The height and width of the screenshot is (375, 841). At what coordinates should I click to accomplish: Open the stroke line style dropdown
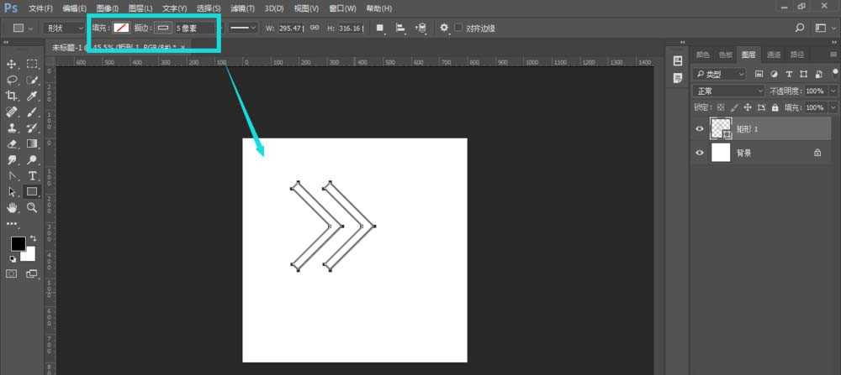point(244,28)
